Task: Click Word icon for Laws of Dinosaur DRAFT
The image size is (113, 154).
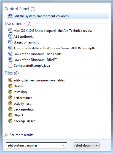Action: [x=10, y=60]
